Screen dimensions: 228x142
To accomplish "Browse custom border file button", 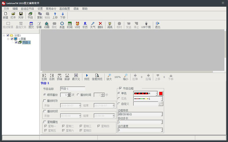I will [x=160, y=104].
